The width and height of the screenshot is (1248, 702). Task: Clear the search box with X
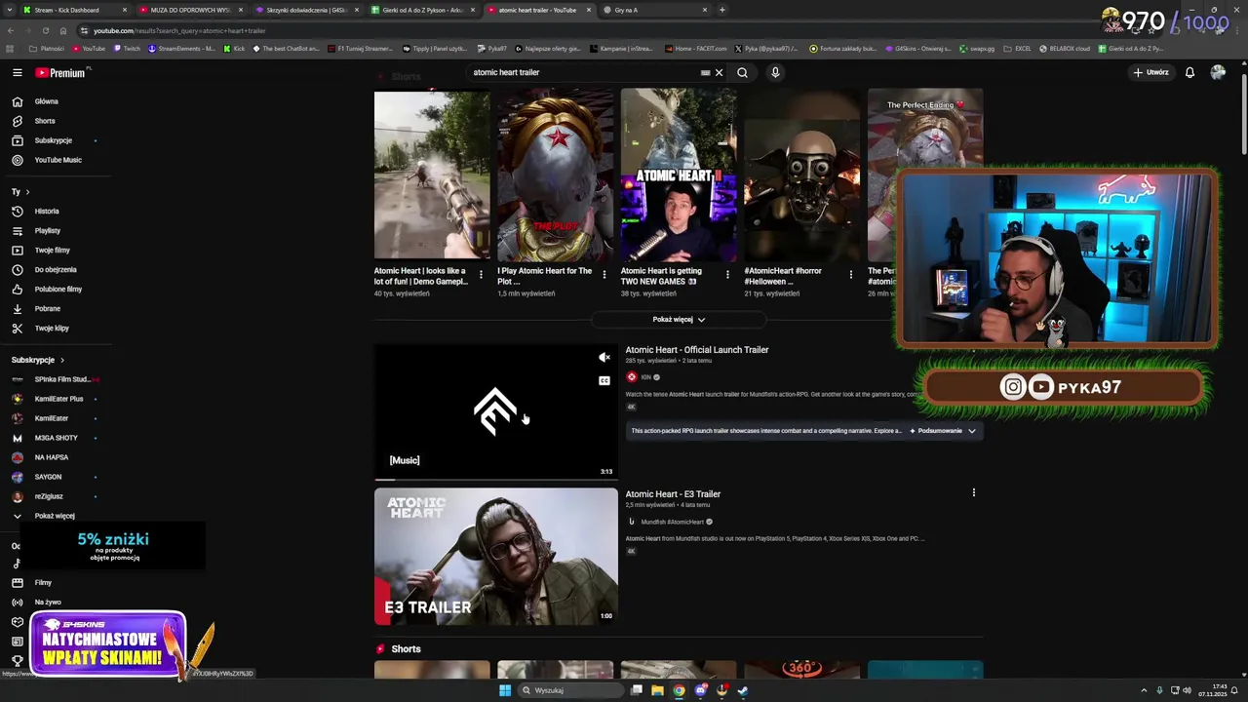[719, 72]
